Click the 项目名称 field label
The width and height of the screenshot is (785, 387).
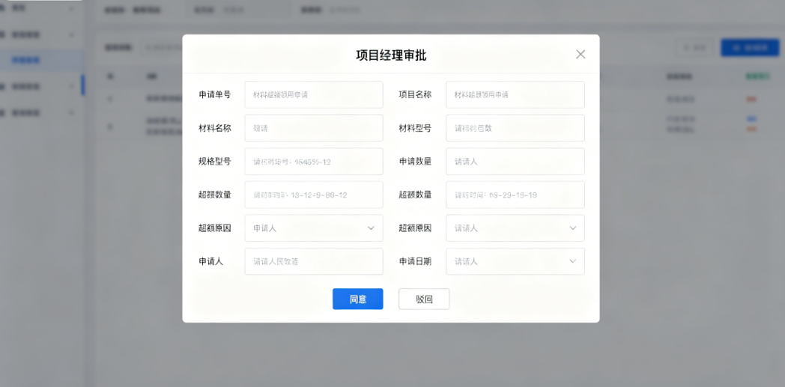(x=415, y=94)
